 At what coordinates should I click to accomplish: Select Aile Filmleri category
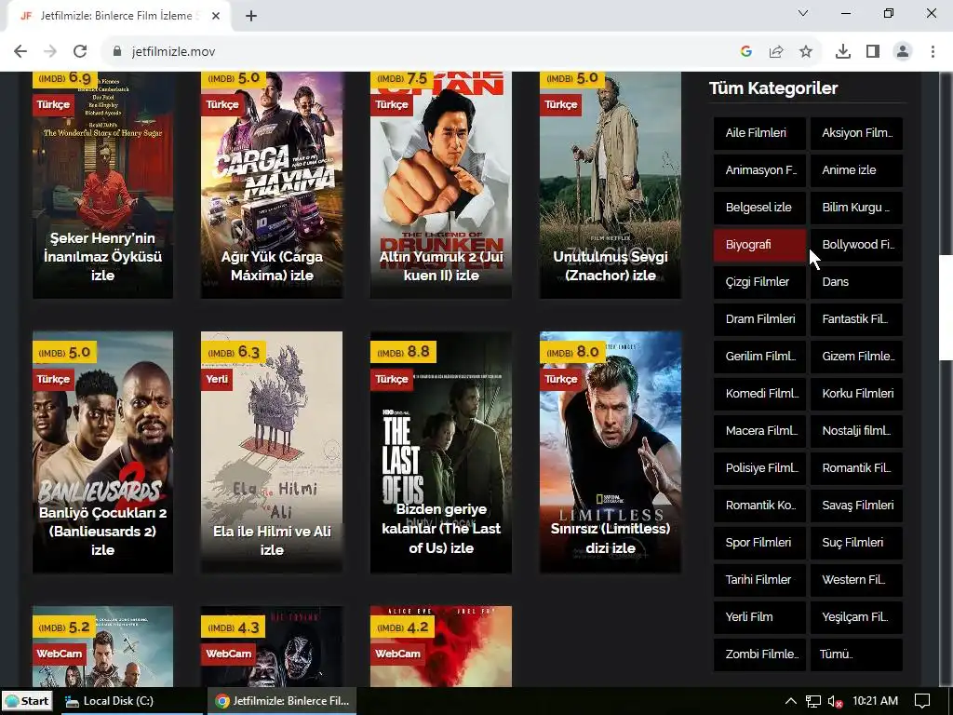[x=759, y=133]
